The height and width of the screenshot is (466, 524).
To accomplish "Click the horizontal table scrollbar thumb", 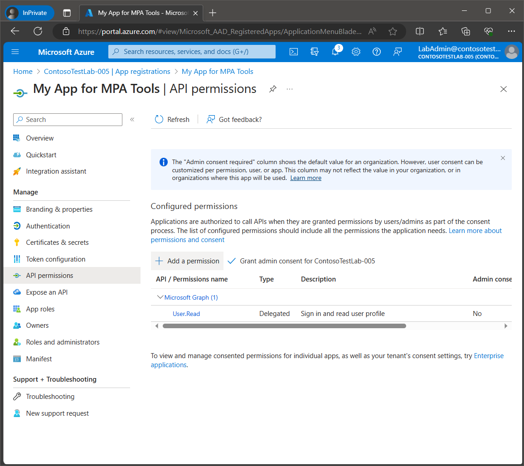I will 284,326.
